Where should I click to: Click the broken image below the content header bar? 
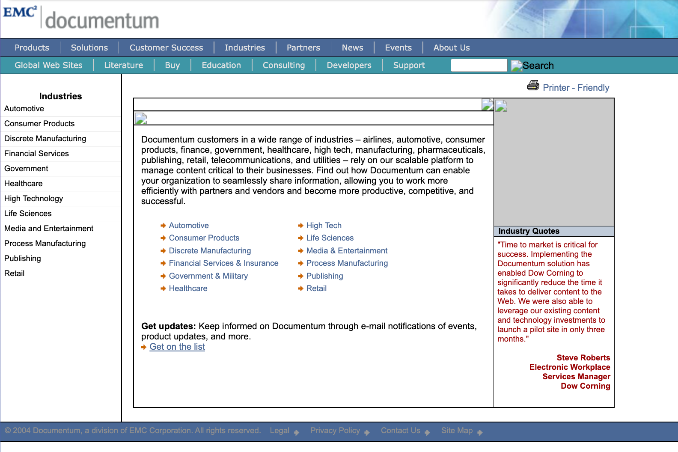pyautogui.click(x=141, y=119)
